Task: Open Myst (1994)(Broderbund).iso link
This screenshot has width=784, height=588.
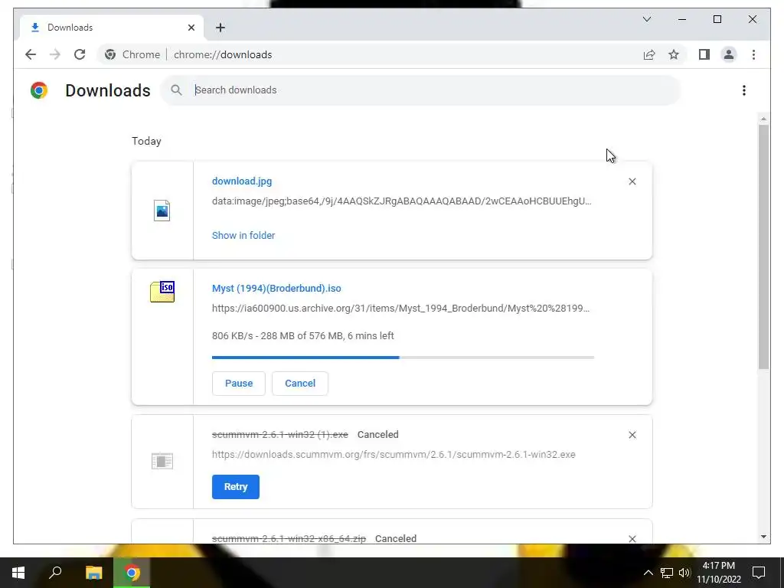Action: 276,289
